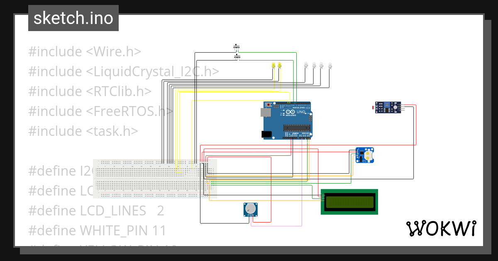This screenshot has height=261, width=498.
Task: Switch to the sketch.ino tab
Action: (73, 18)
